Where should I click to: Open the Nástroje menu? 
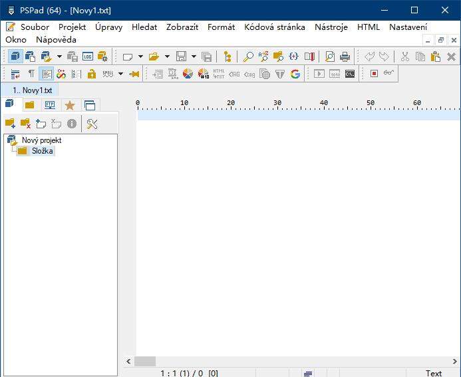331,27
